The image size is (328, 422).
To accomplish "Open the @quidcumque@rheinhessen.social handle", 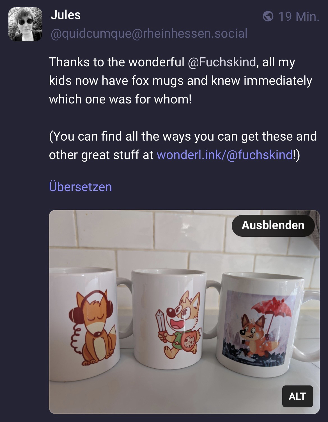I will point(149,33).
